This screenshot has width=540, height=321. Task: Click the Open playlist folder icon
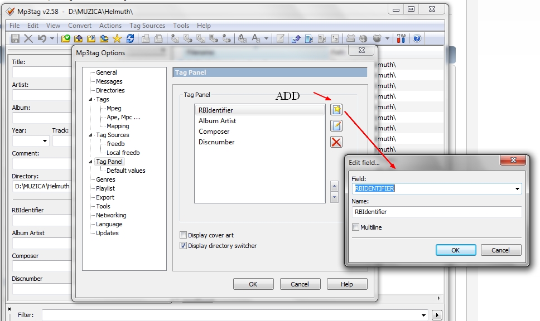click(91, 38)
